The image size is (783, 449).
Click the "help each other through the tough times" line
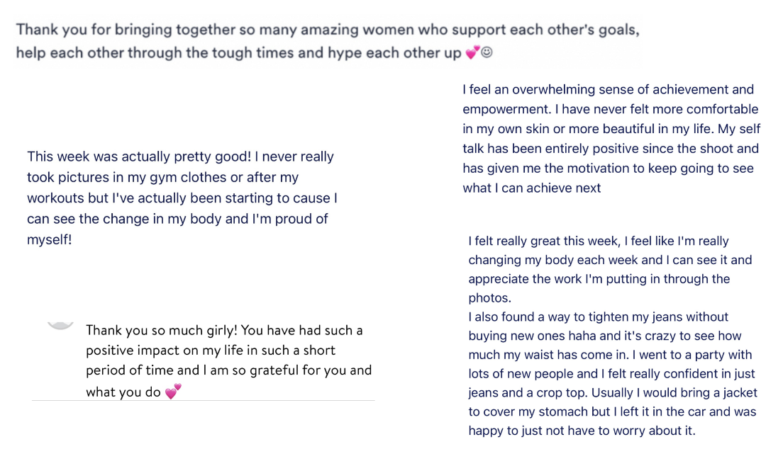pos(238,53)
